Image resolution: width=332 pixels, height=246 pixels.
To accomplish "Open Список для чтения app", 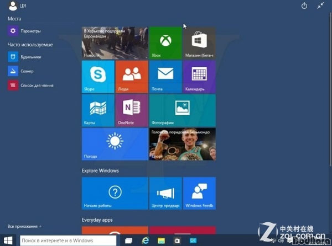I will pyautogui.click(x=30, y=85).
